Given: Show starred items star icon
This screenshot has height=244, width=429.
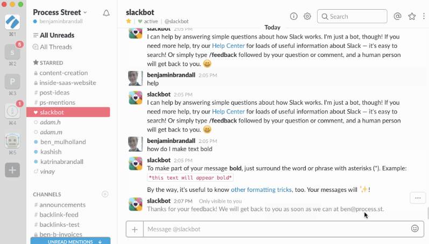Looking at the screenshot, I should 412,17.
